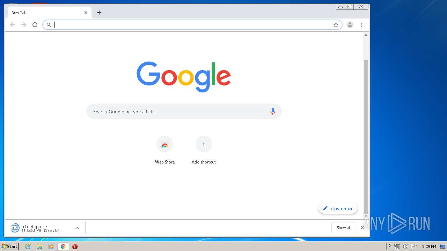Open the Web Store shortcut
Viewport: 447px width, 251px height.
point(165,150)
